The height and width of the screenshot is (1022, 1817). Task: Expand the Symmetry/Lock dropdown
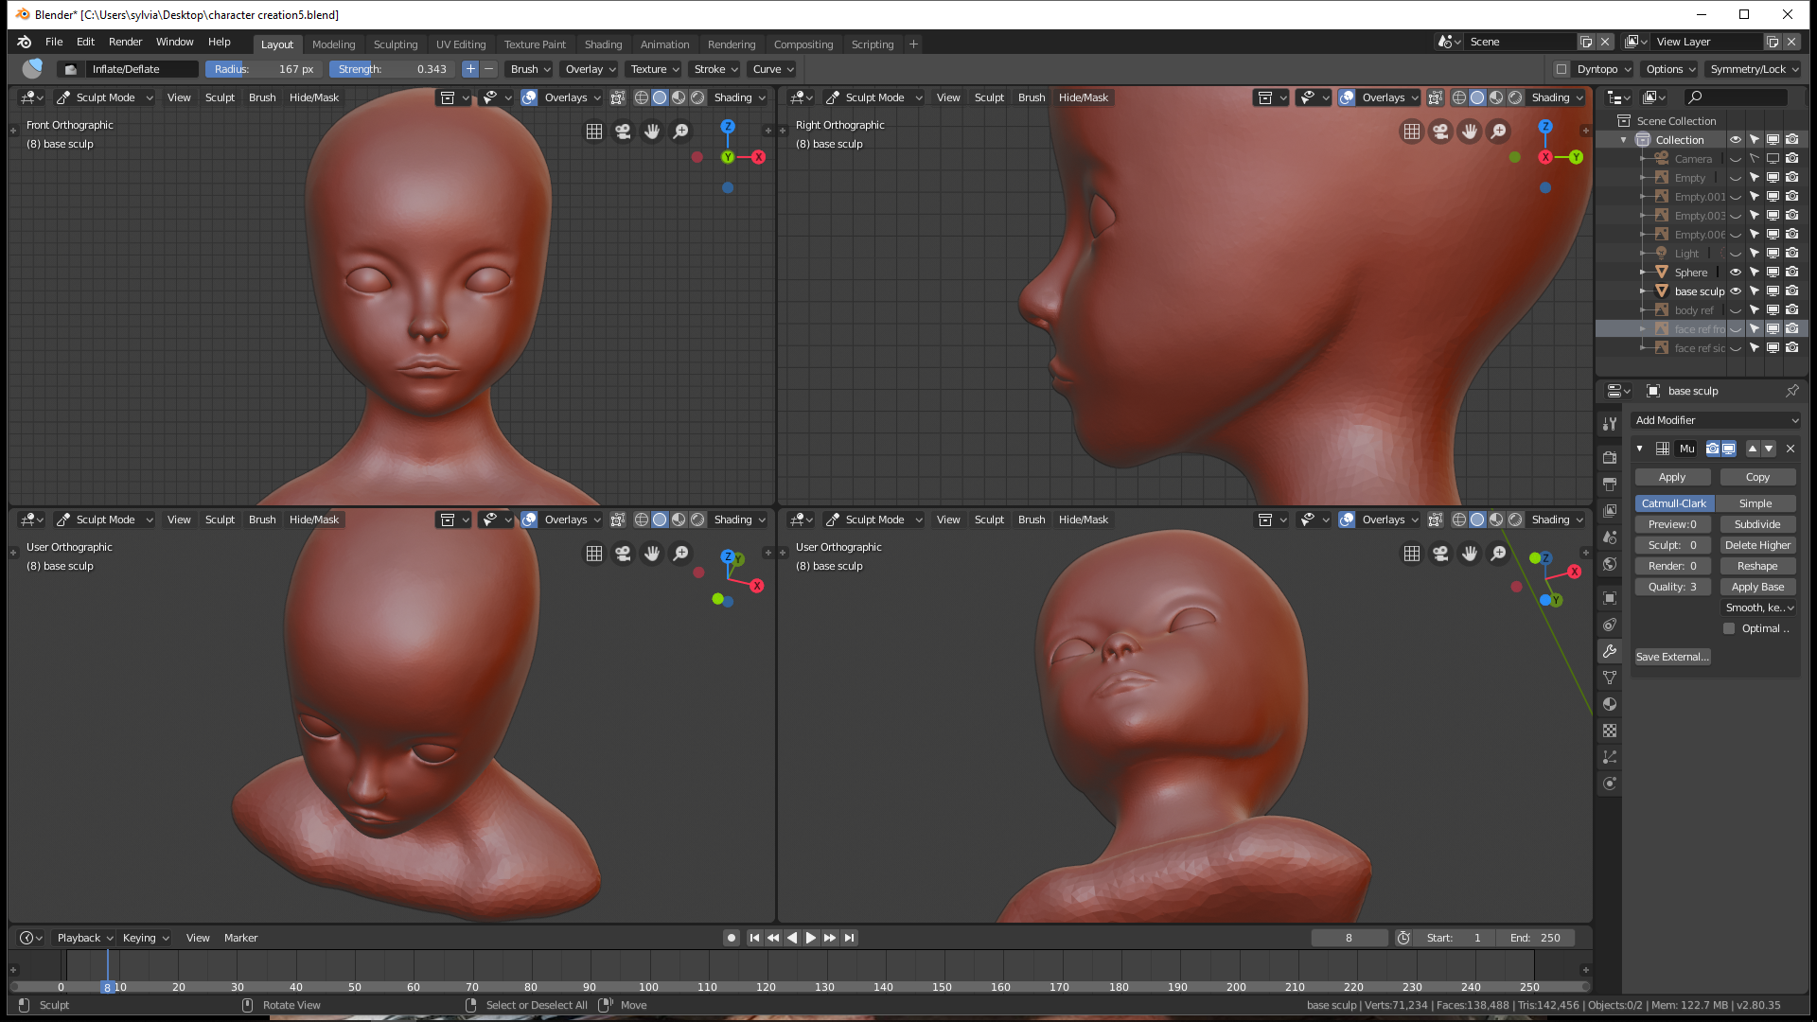(1754, 69)
